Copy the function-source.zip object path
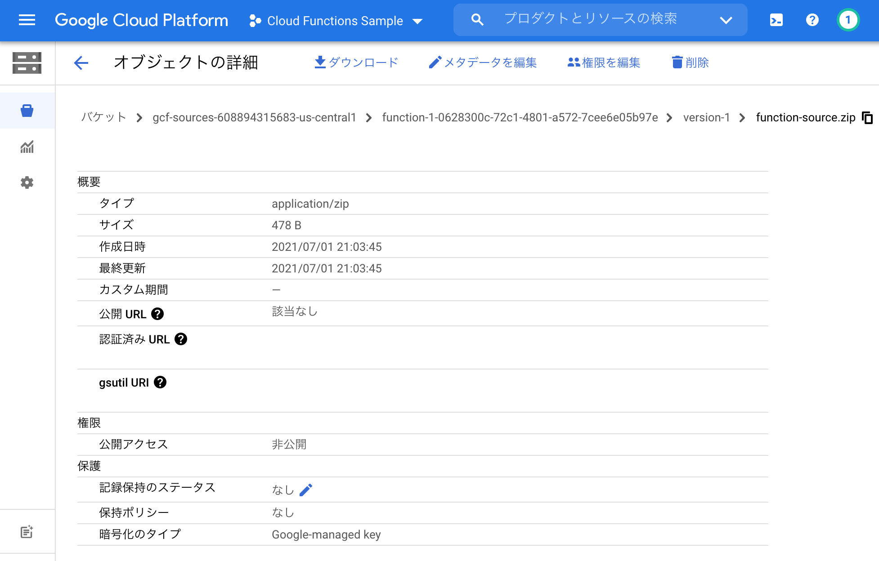The image size is (879, 561). [867, 118]
